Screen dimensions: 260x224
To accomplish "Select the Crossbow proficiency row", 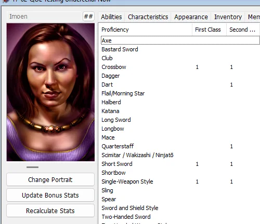I will pyautogui.click(x=180, y=67).
